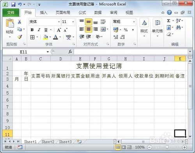Viewport: 195px width, 153px height.
Task: Expand the Name Box dropdown arrow
Action: coord(48,52)
